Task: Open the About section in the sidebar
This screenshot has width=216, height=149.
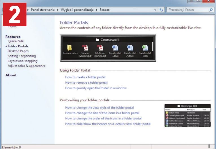Action: (x=11, y=75)
